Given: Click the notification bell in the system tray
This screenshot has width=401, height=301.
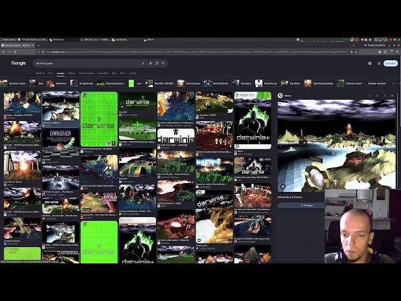Looking at the screenshot, I should pos(370,40).
